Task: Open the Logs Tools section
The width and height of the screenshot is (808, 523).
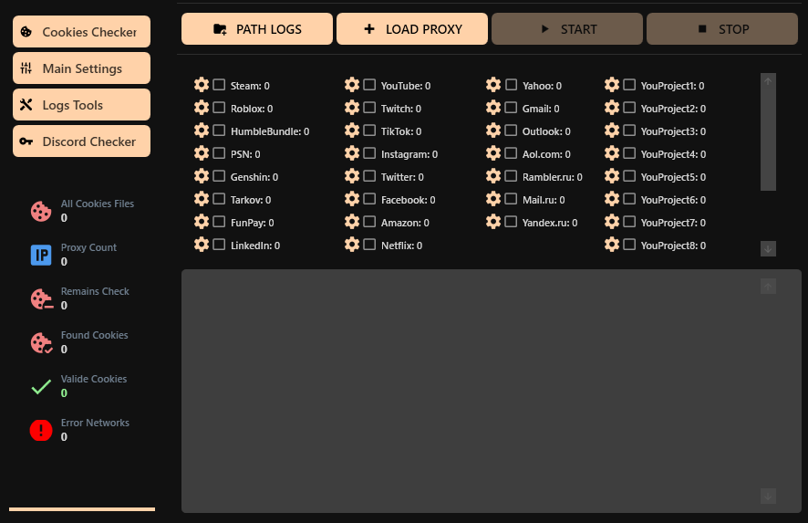Action: click(x=81, y=105)
